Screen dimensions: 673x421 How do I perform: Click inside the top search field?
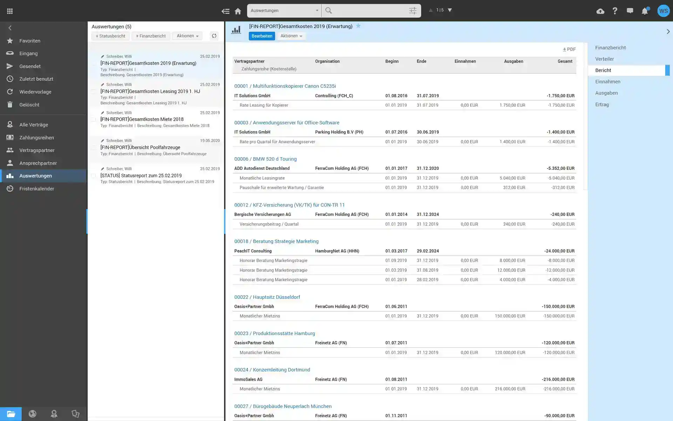click(x=368, y=11)
